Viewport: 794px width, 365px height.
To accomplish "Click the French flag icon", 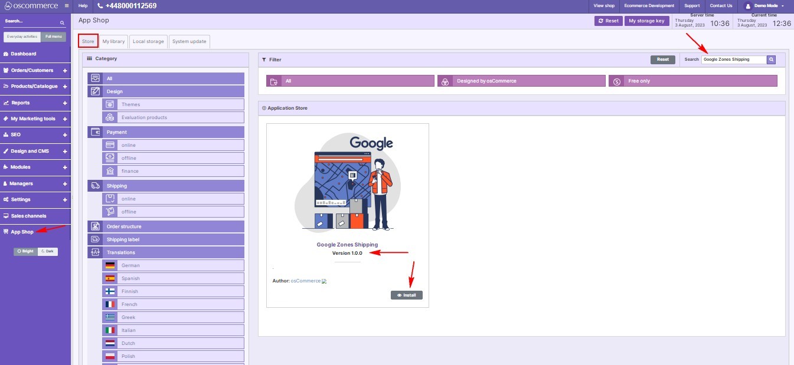I will (x=110, y=304).
